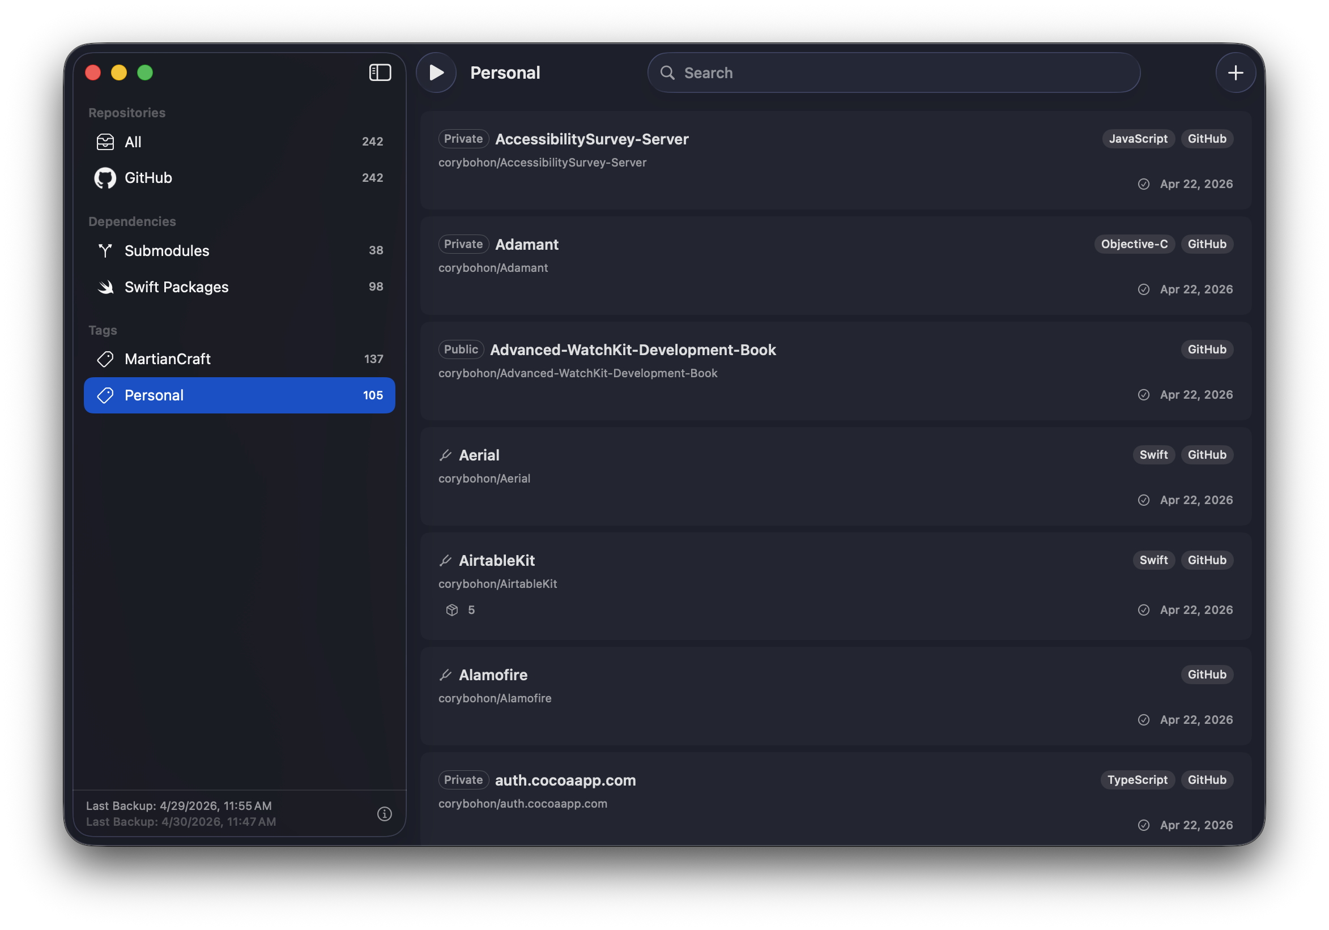Click the fork icon beside Aerial

point(445,455)
